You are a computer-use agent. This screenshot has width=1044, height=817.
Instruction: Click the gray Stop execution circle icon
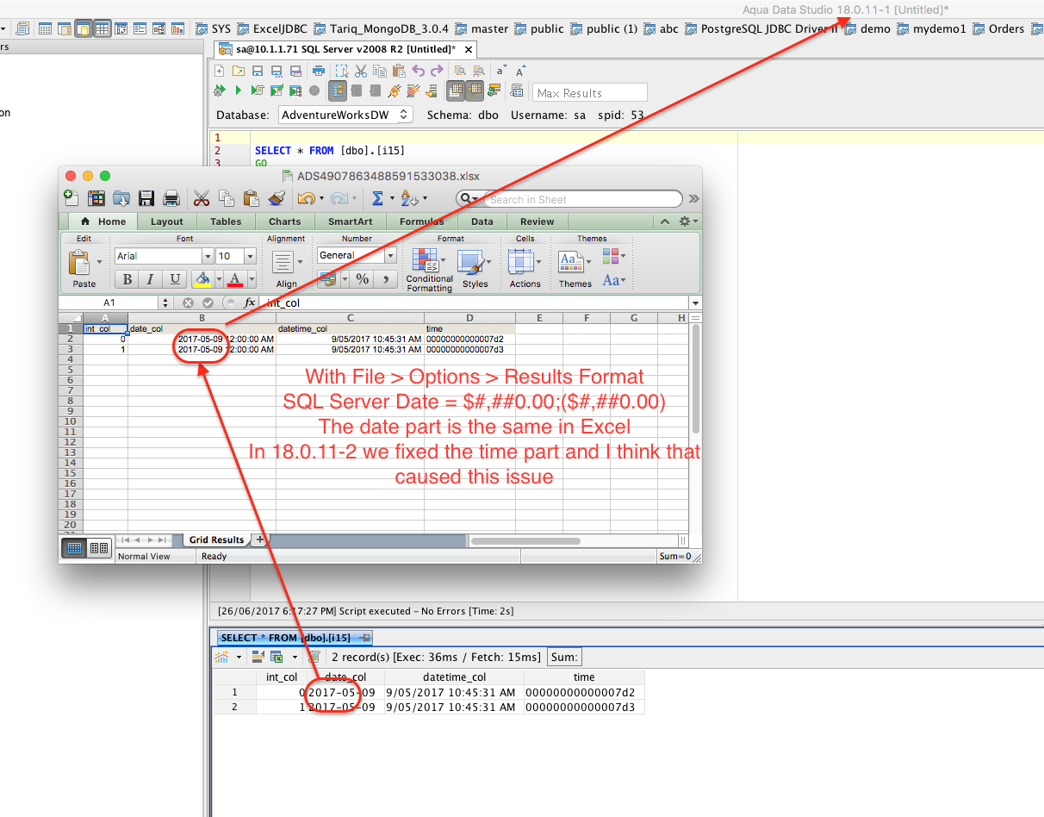(x=314, y=90)
